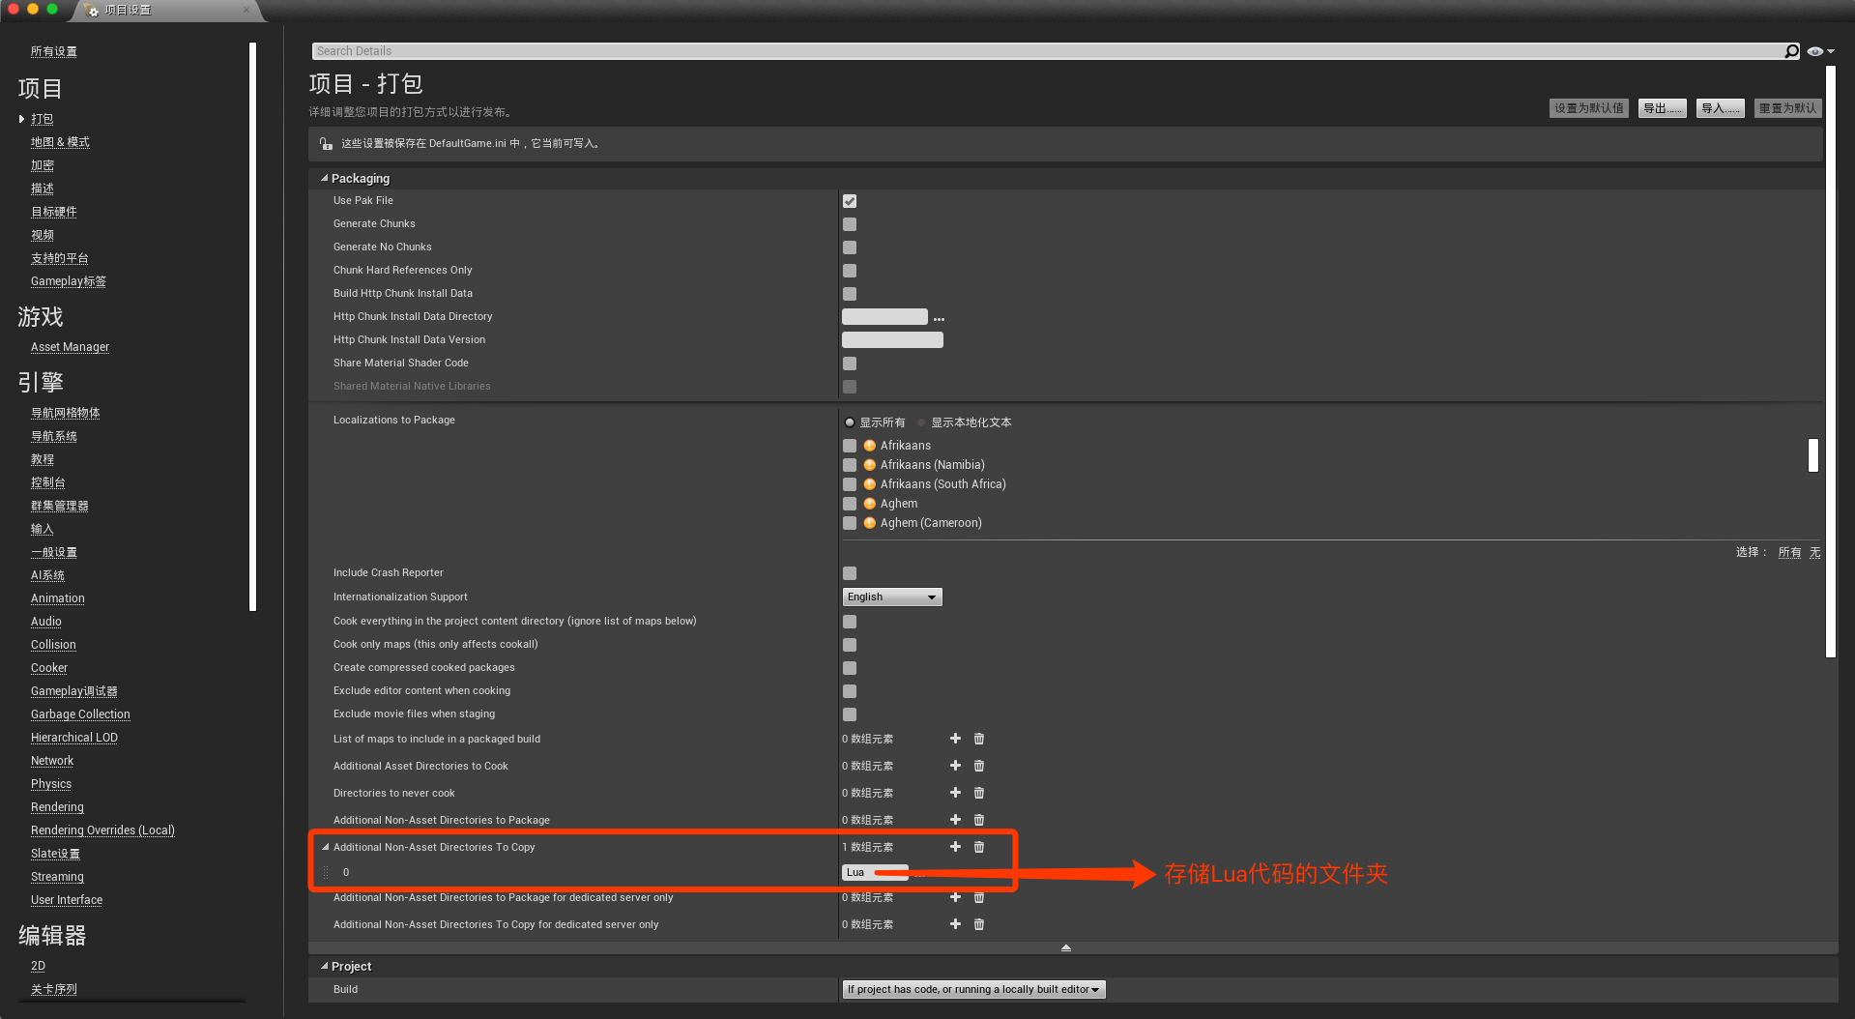The width and height of the screenshot is (1855, 1019).
Task: Open the Asset Manager settings in sidebar
Action: [70, 346]
